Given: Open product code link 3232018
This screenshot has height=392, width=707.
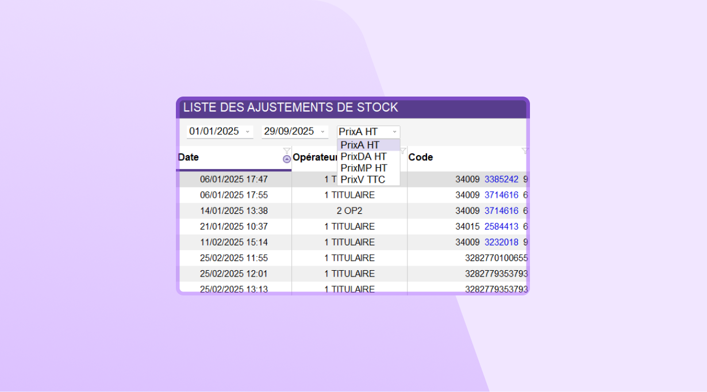Looking at the screenshot, I should tap(501, 242).
